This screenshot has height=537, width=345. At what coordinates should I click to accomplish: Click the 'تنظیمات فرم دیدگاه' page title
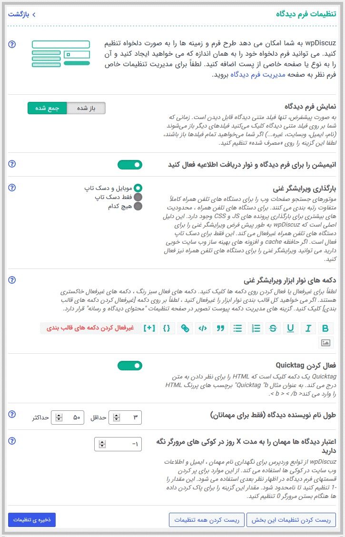click(x=306, y=14)
